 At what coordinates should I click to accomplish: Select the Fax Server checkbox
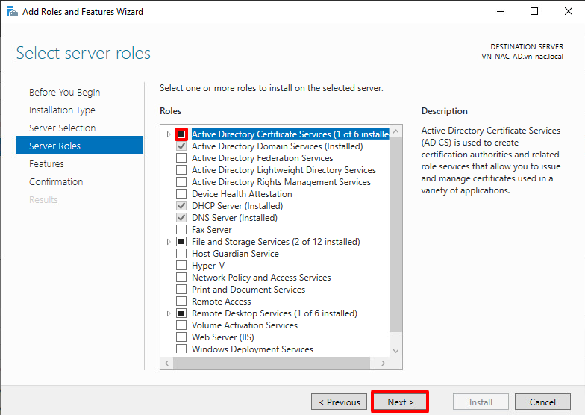(x=181, y=230)
